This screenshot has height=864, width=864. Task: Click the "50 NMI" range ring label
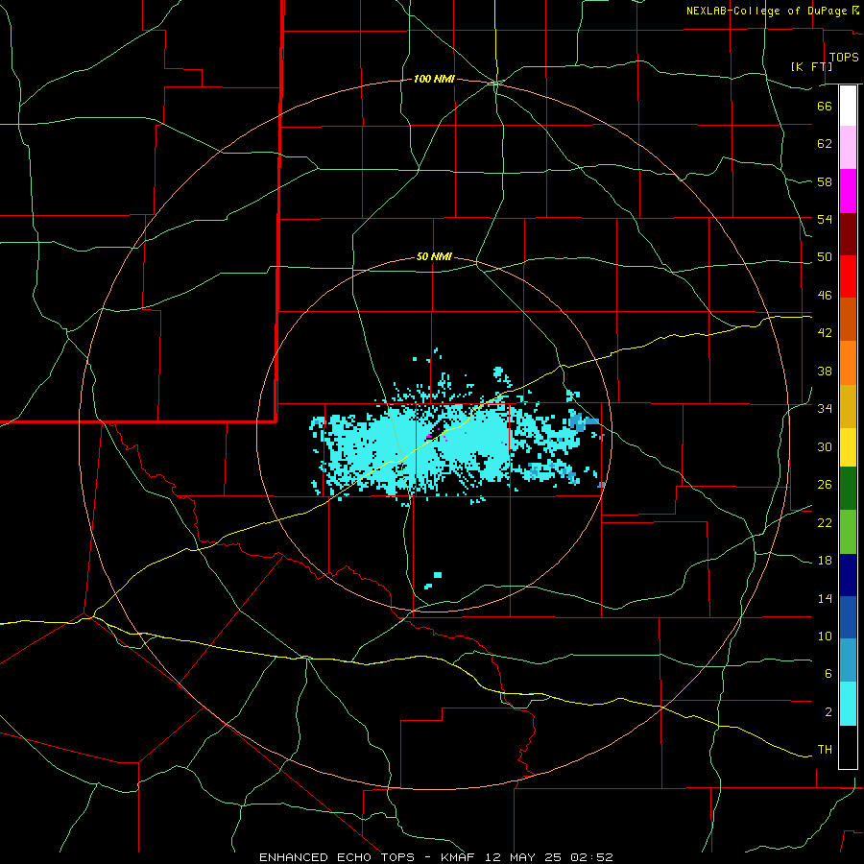click(x=434, y=256)
